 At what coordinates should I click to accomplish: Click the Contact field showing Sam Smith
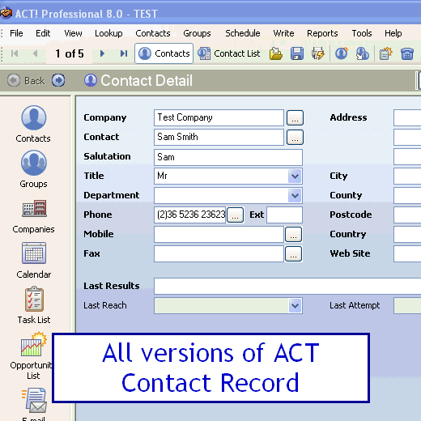(219, 137)
